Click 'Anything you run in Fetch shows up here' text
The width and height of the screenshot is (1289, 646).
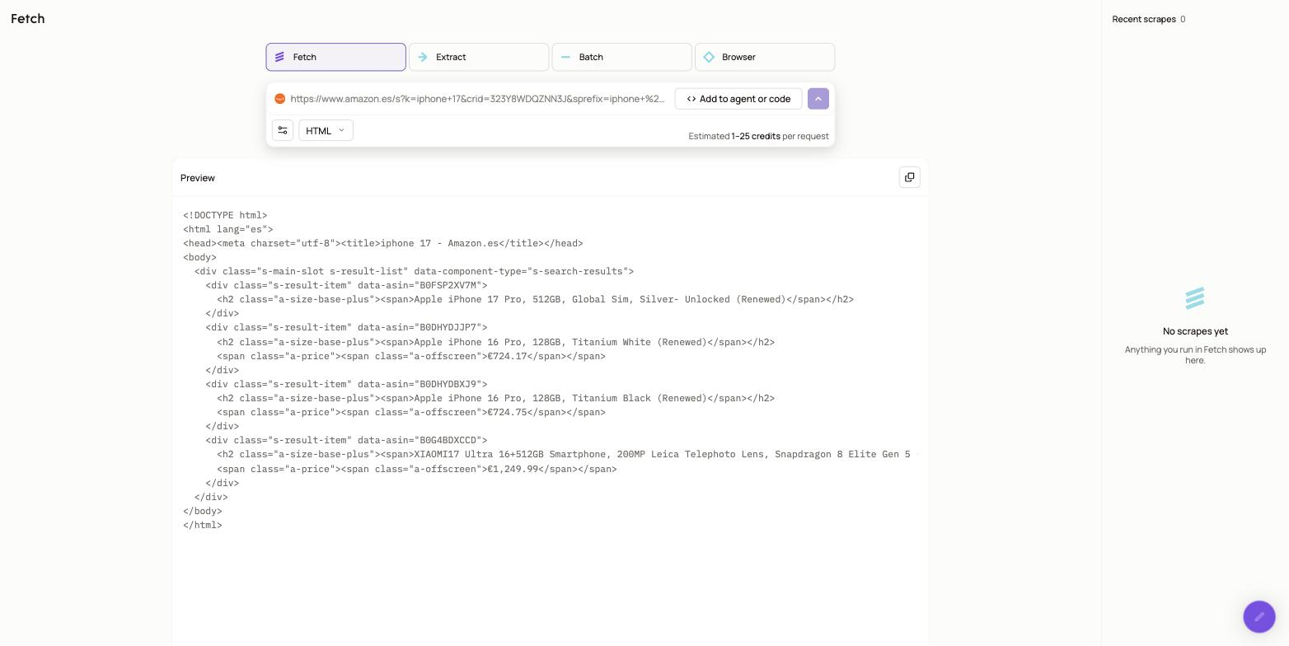click(1195, 355)
